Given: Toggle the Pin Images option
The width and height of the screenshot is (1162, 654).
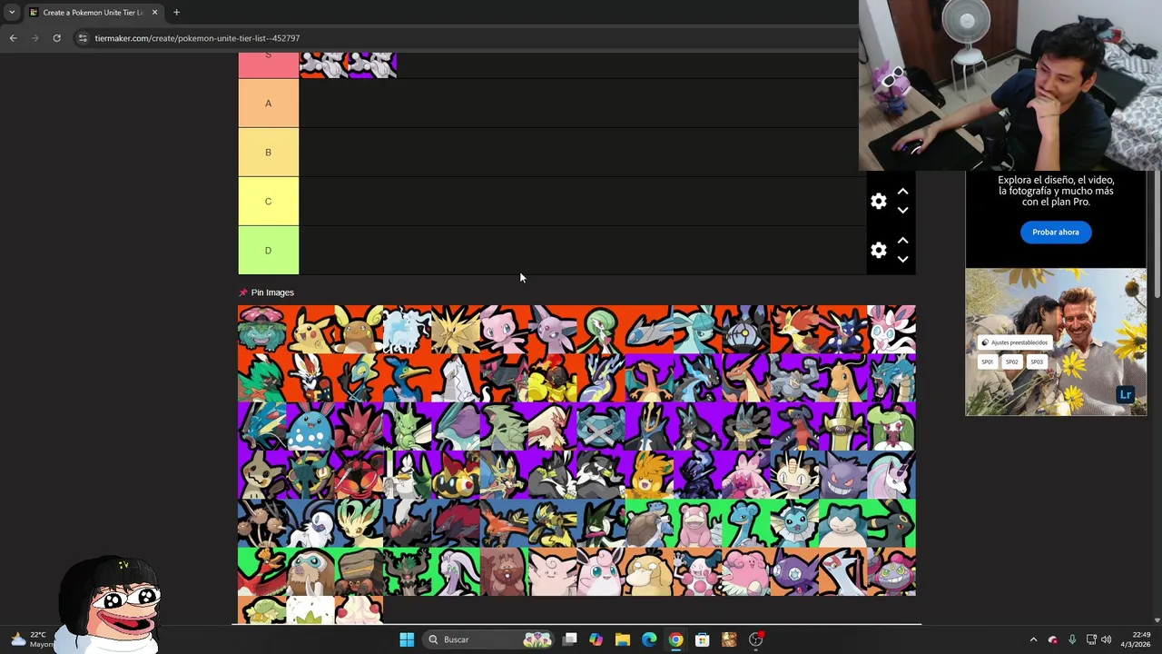Looking at the screenshot, I should 266,292.
